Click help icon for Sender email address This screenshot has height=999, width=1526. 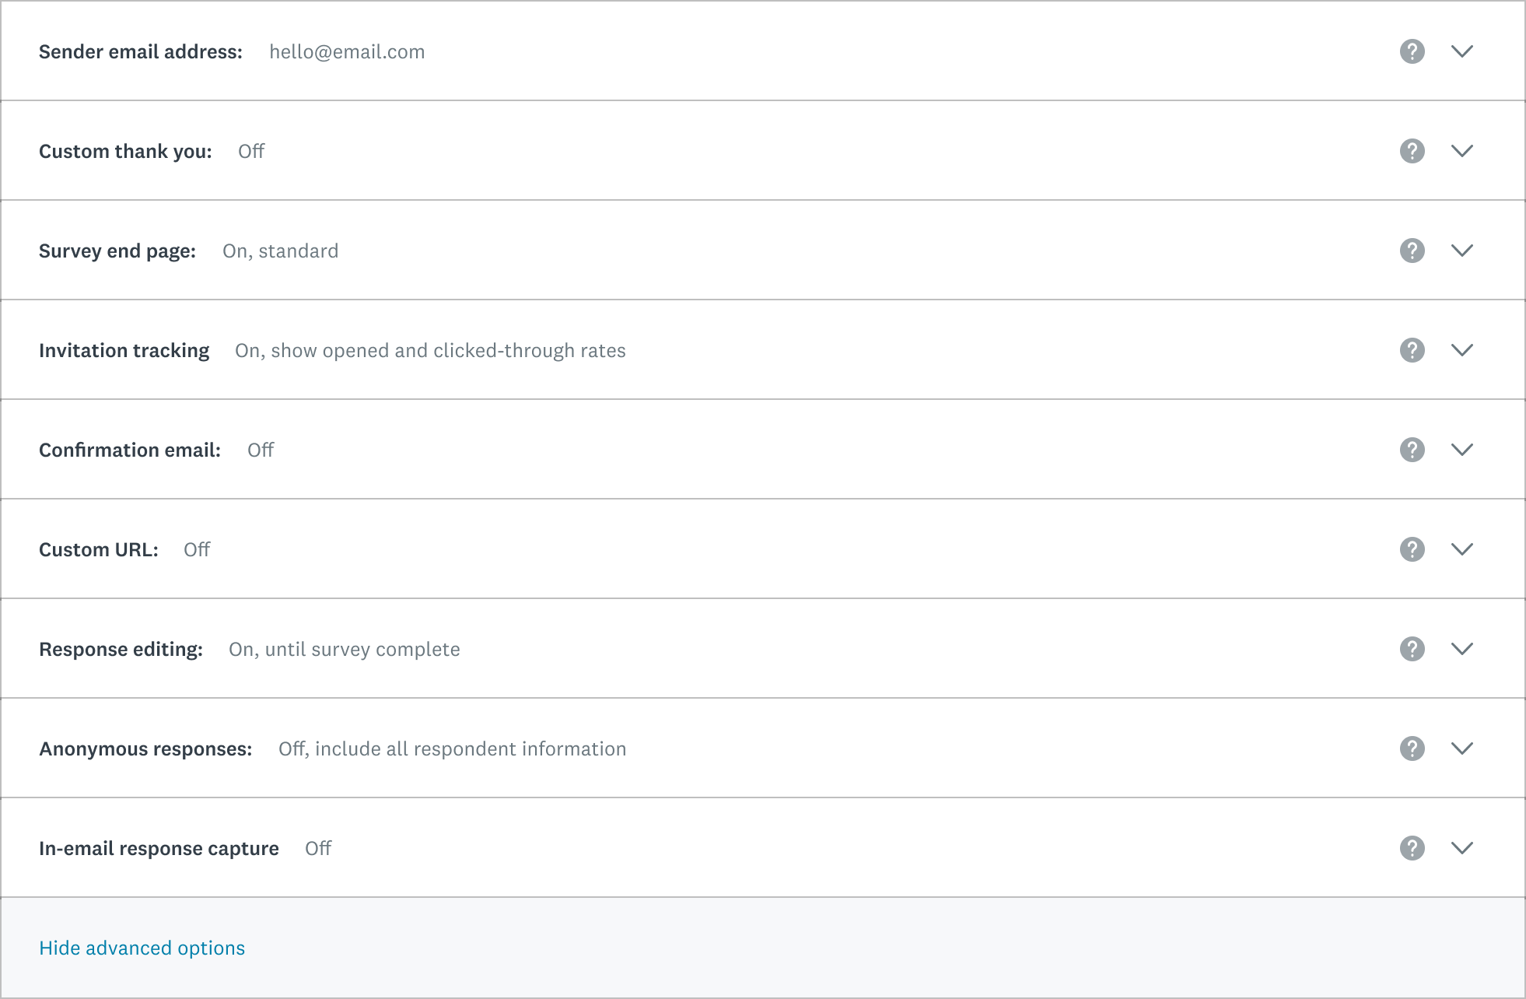(1412, 51)
